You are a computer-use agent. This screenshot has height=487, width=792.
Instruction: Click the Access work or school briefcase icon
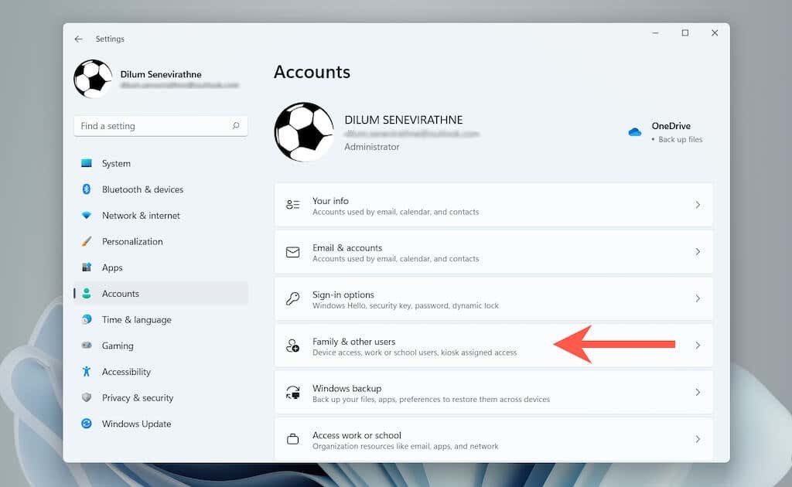[x=292, y=439]
